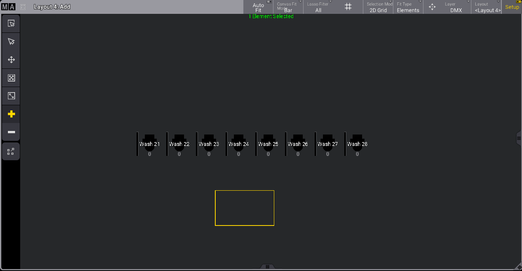Click the yellow outlined rectangle element
Image resolution: width=522 pixels, height=271 pixels.
pyautogui.click(x=245, y=208)
